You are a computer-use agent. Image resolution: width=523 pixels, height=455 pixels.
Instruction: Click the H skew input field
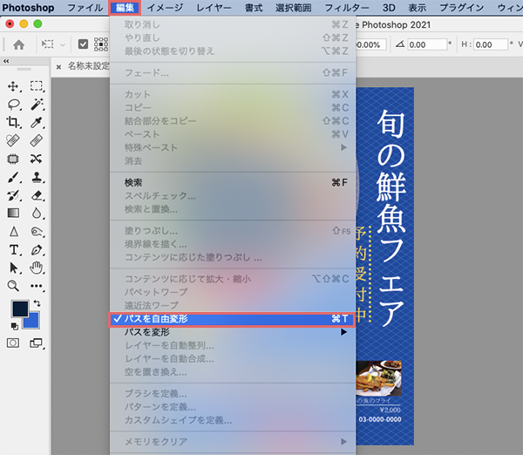tap(491, 44)
